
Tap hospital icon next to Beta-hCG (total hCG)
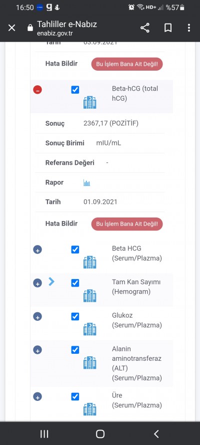point(90,102)
